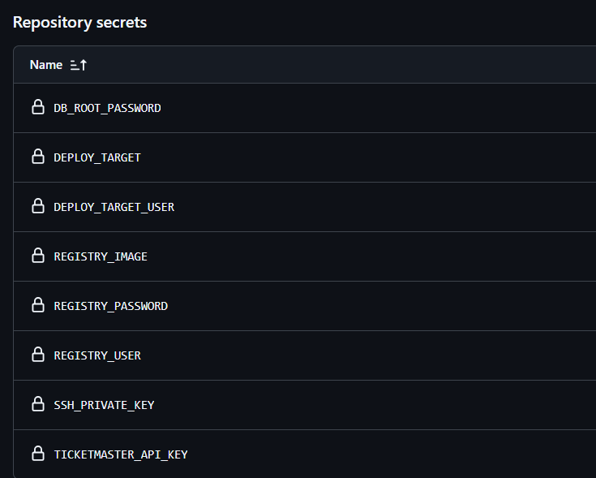
Task: Select the DEPLOY_TARGET_USER secret name
Action: pos(114,207)
